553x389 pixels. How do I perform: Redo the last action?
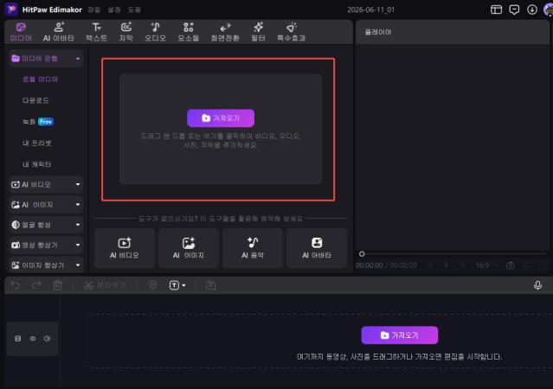[36, 285]
